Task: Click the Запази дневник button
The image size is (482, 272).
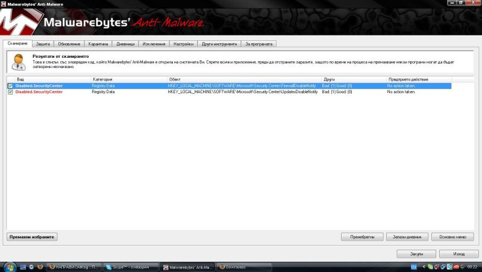Action: click(407, 236)
